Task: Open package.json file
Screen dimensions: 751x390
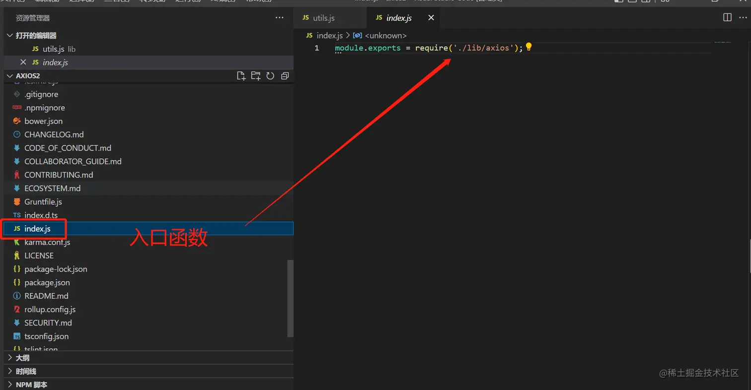Action: 149,282
